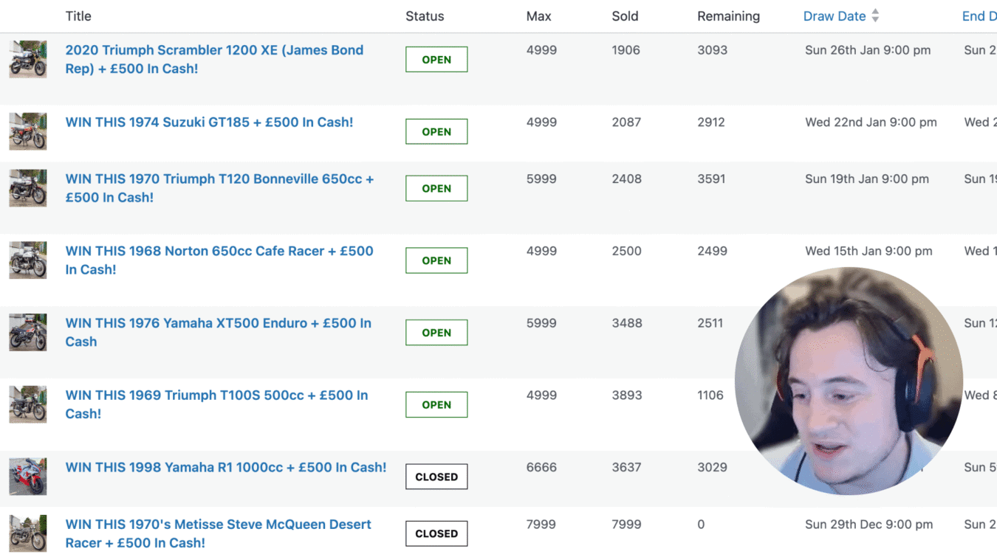The image size is (997, 560).
Task: Open the 1970 Triumph T120 Bonneville link
Action: click(219, 179)
